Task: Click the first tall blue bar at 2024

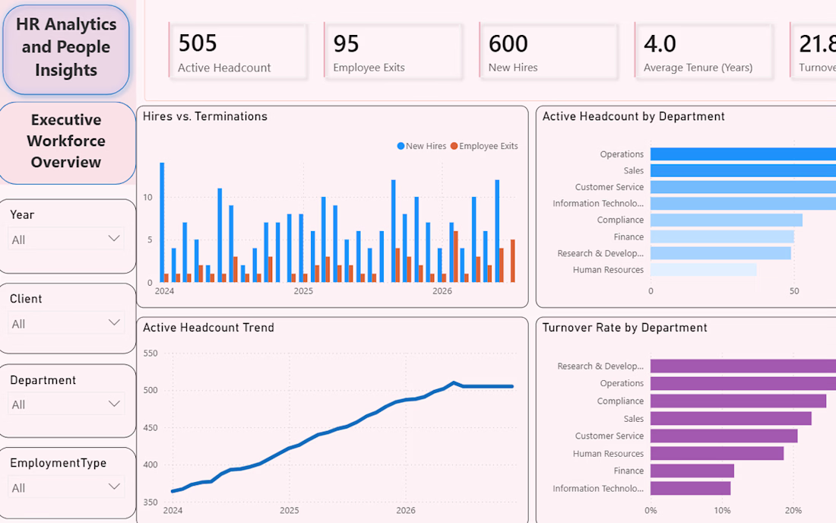Action: (162, 222)
